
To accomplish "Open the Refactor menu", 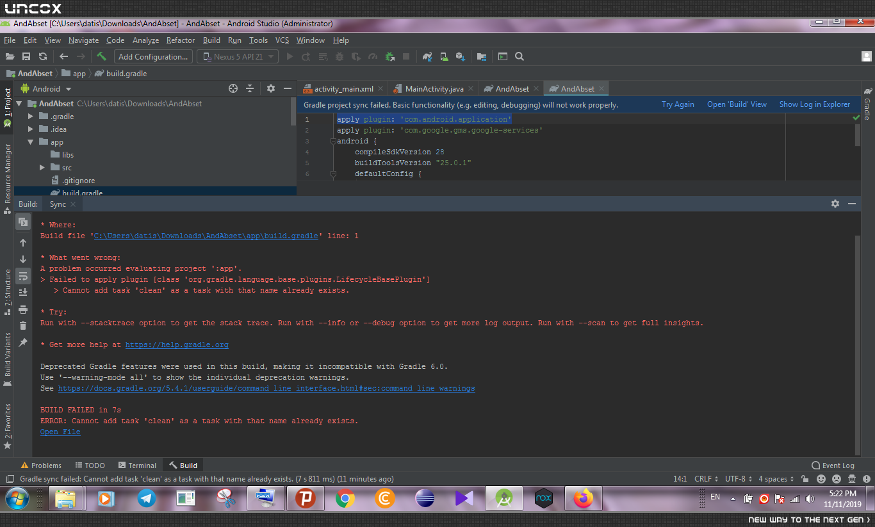I will click(x=181, y=40).
